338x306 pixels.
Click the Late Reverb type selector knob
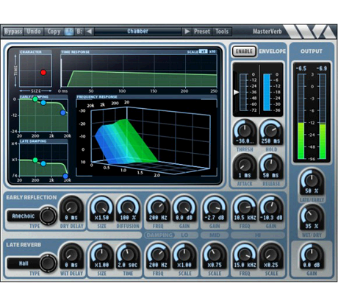(48, 263)
